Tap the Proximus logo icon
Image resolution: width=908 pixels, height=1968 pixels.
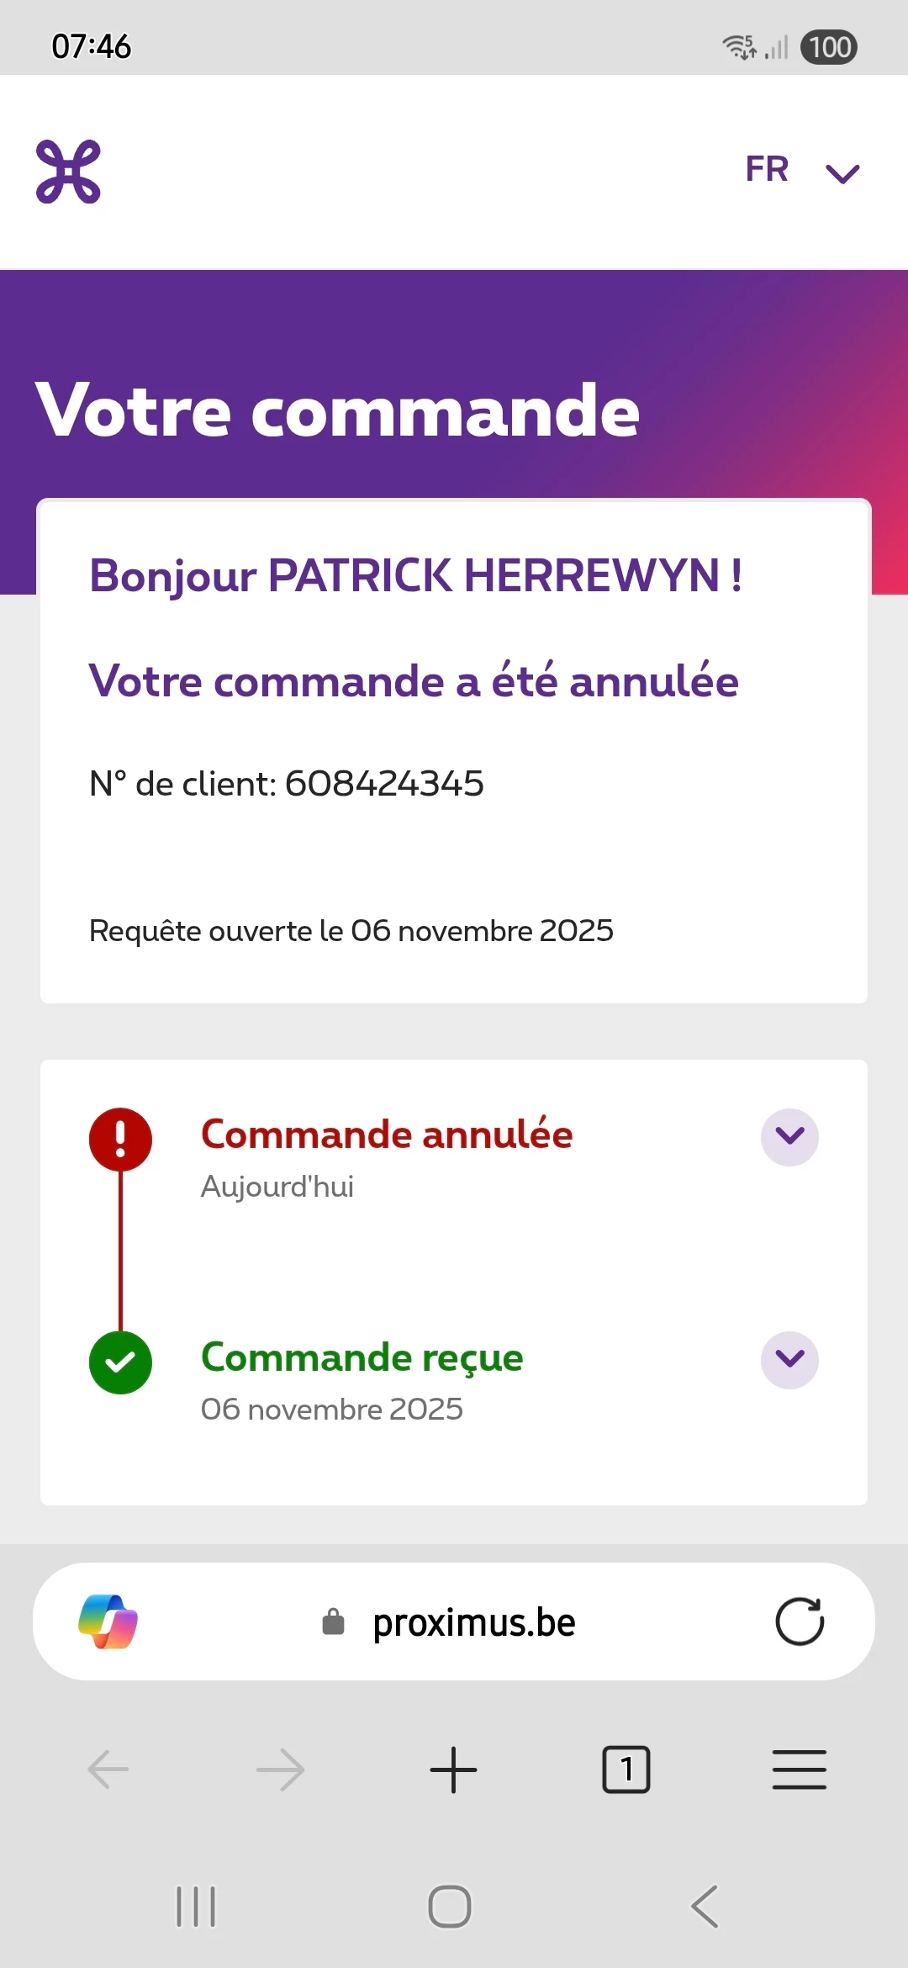68,172
